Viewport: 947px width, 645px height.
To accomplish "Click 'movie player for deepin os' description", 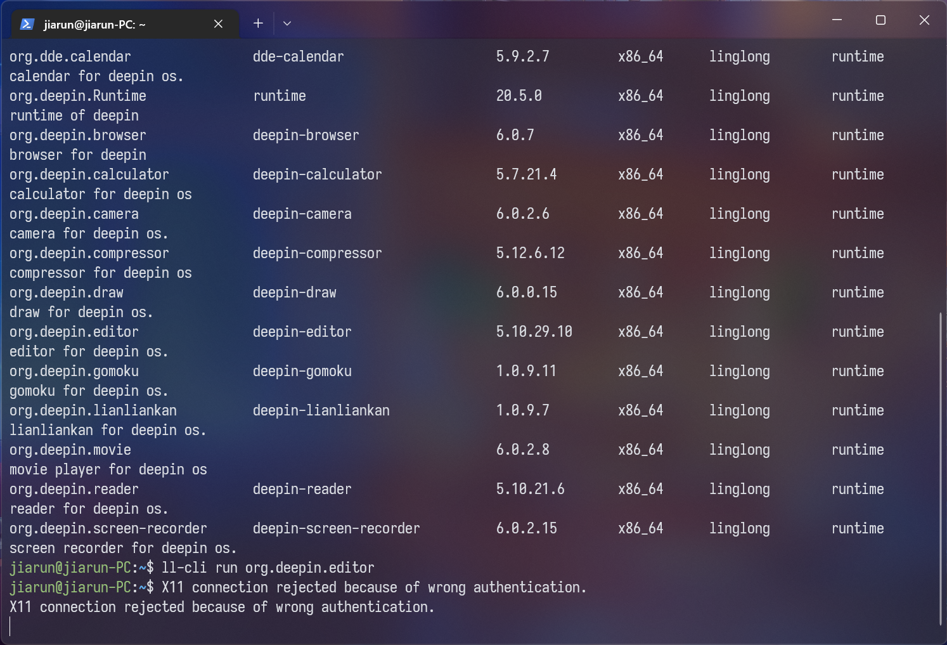I will 108,469.
